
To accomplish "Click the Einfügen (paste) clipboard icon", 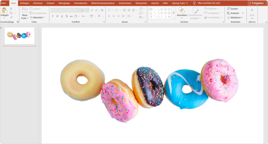I will [4, 10].
